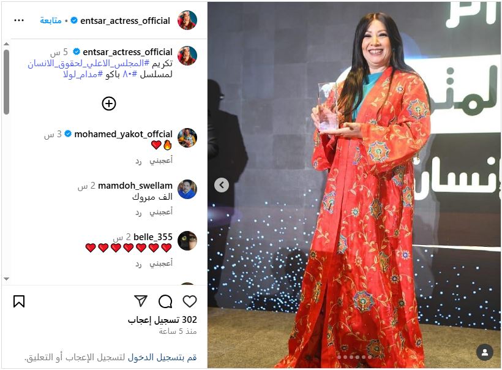Save the post with the bookmark icon
The image size is (502, 370).
click(x=19, y=301)
